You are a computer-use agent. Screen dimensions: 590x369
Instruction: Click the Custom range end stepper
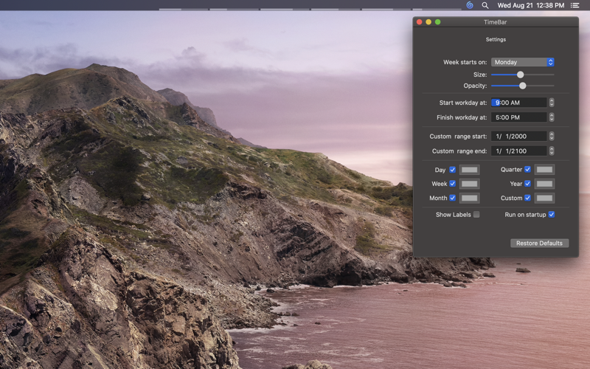click(x=551, y=151)
